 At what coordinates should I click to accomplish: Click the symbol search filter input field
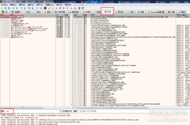point(134,111)
